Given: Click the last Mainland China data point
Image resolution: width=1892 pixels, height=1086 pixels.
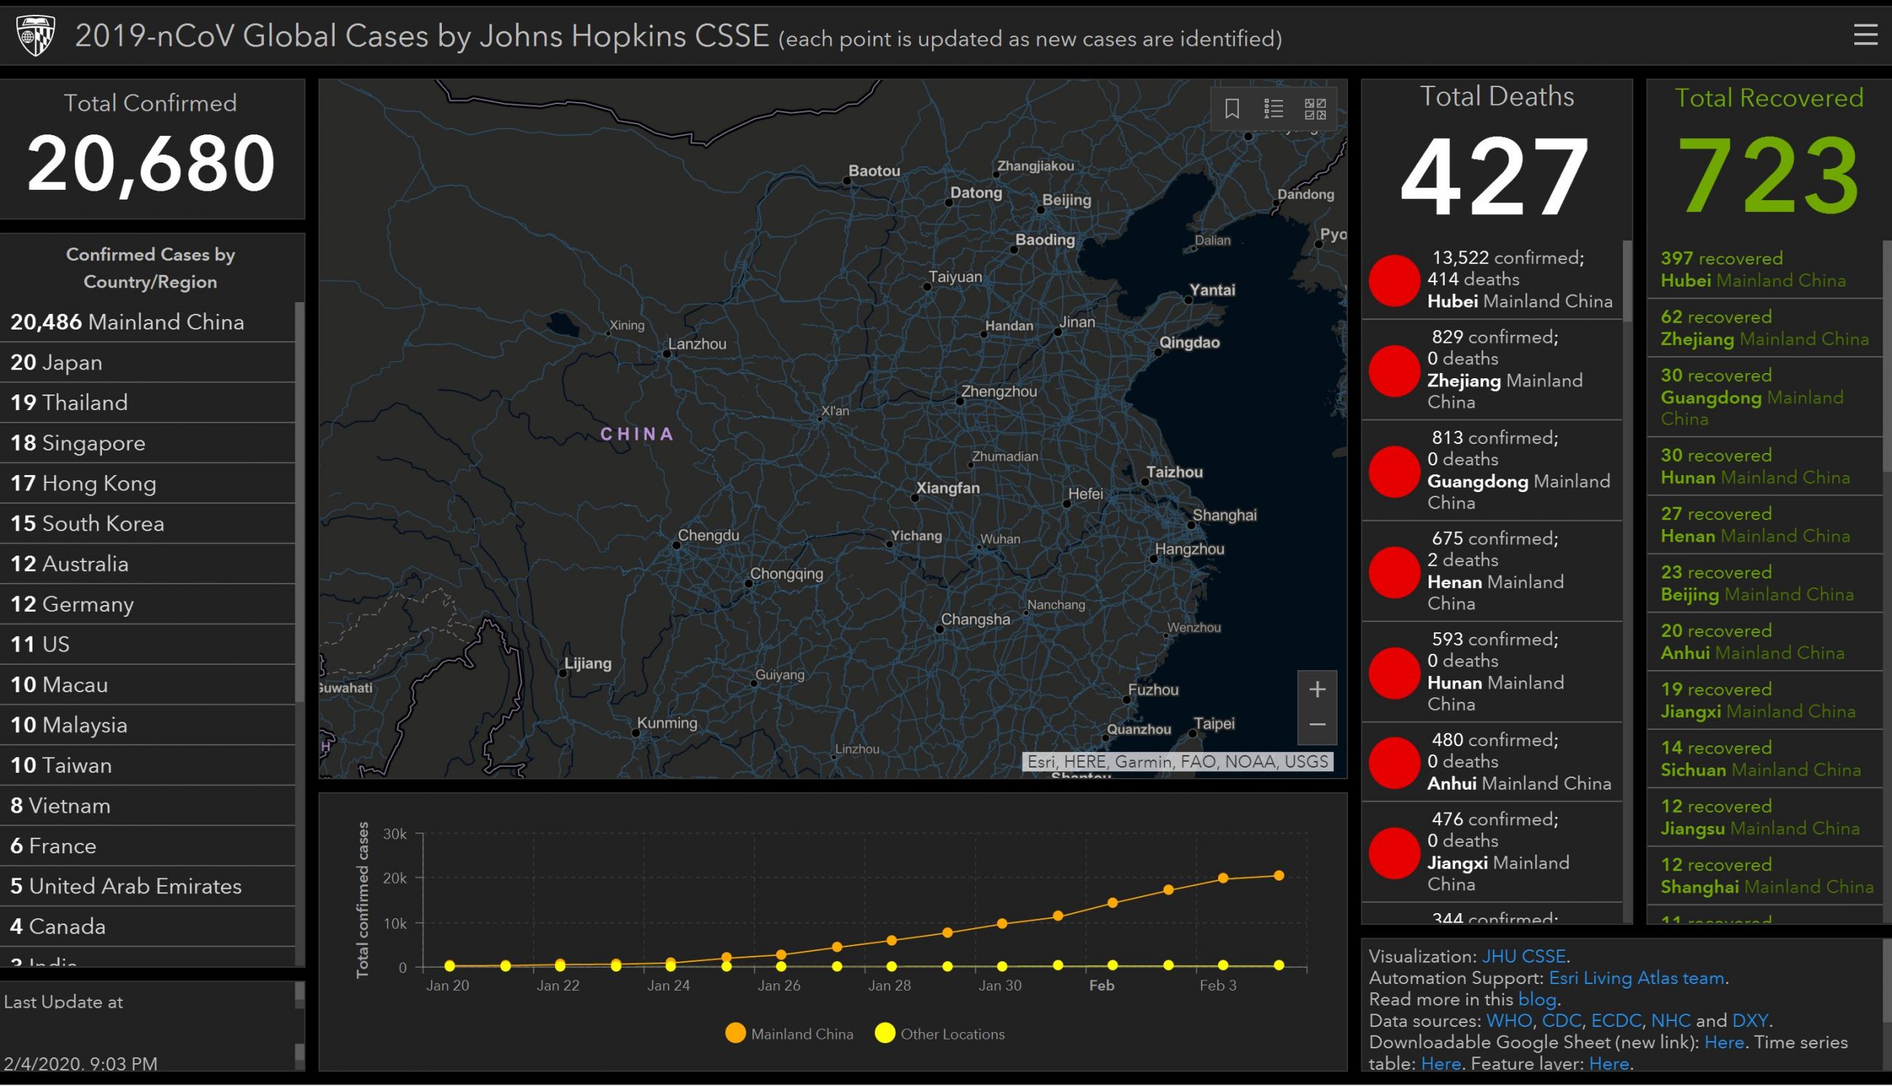Looking at the screenshot, I should (1279, 875).
